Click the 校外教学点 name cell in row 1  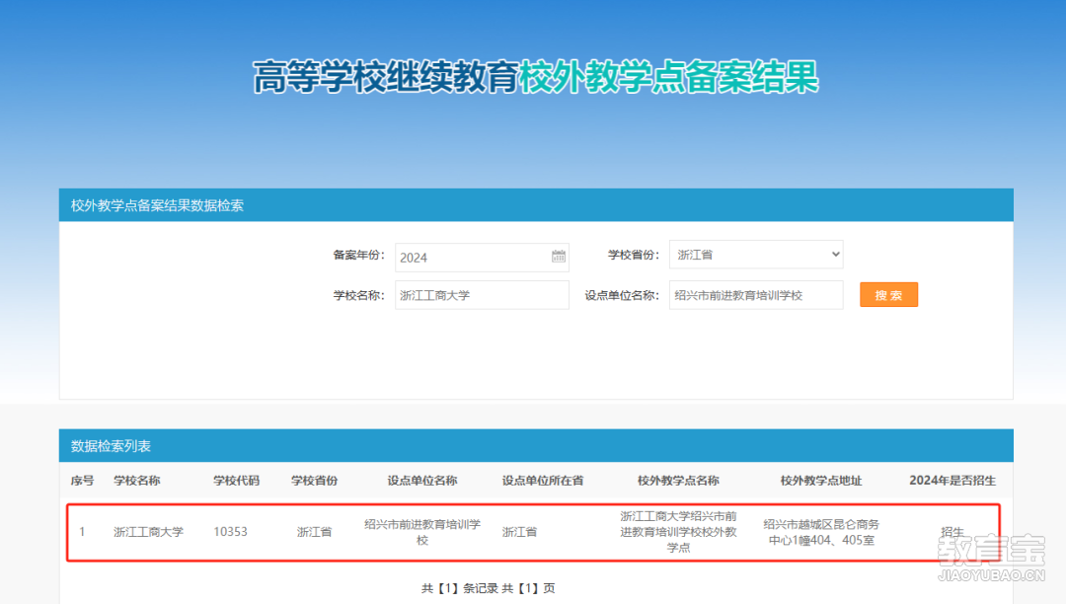678,531
